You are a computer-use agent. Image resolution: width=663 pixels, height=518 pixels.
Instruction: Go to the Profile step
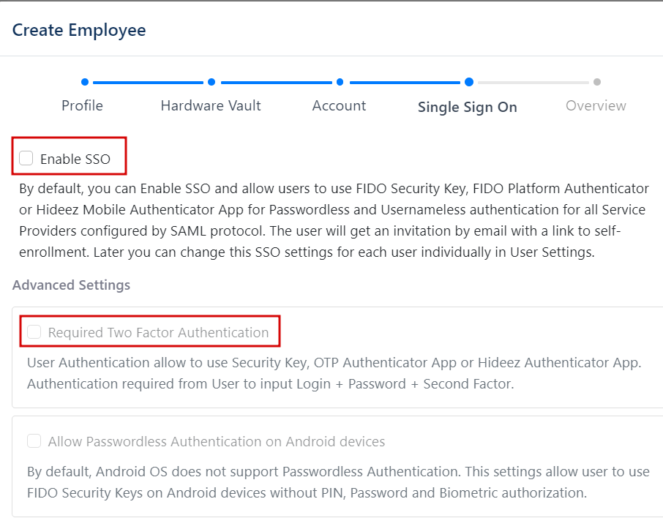pyautogui.click(x=82, y=105)
